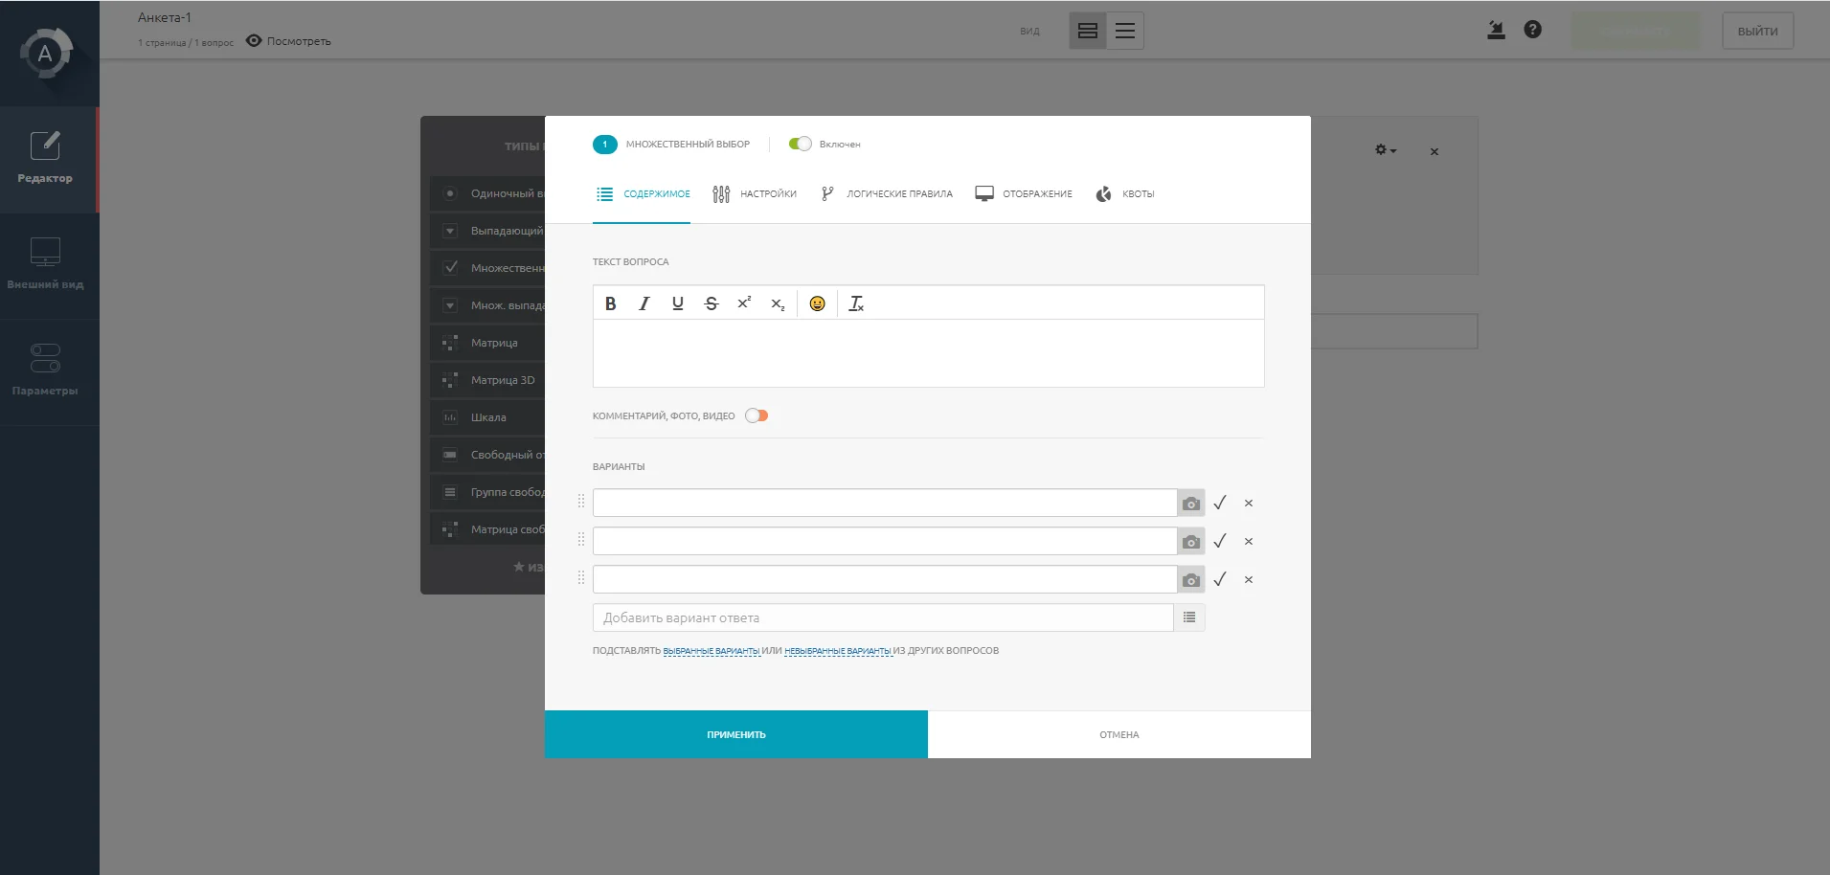Click the checkmark for the second variant

point(1220,541)
